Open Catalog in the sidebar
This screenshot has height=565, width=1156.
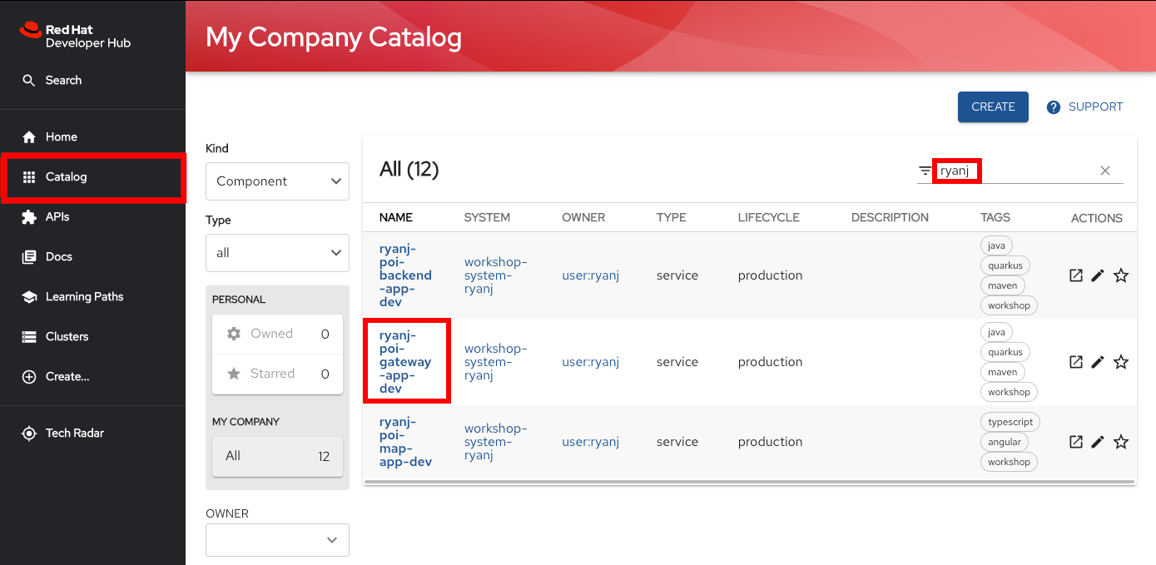pyautogui.click(x=92, y=177)
